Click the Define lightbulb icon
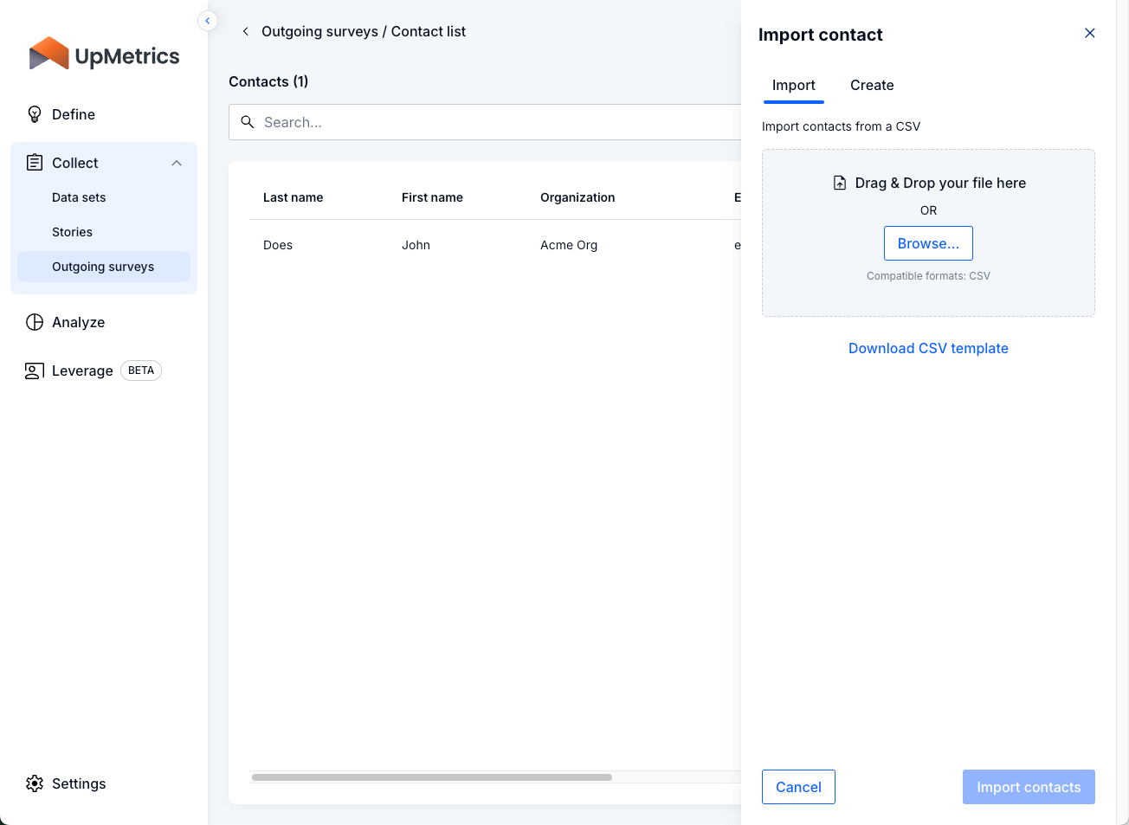The height and width of the screenshot is (825, 1129). coord(35,114)
